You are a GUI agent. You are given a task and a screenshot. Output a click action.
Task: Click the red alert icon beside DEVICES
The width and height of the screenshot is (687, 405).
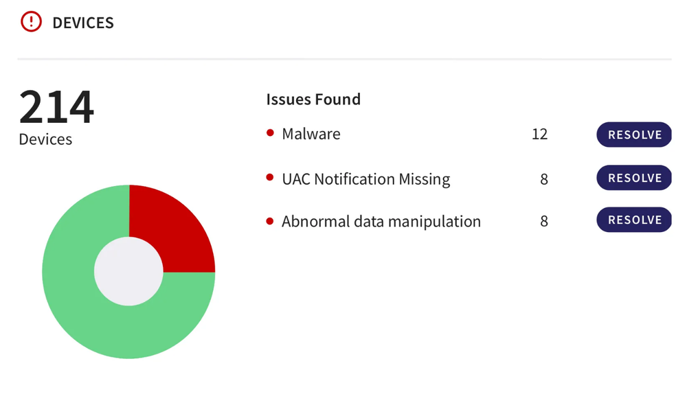[x=31, y=21]
